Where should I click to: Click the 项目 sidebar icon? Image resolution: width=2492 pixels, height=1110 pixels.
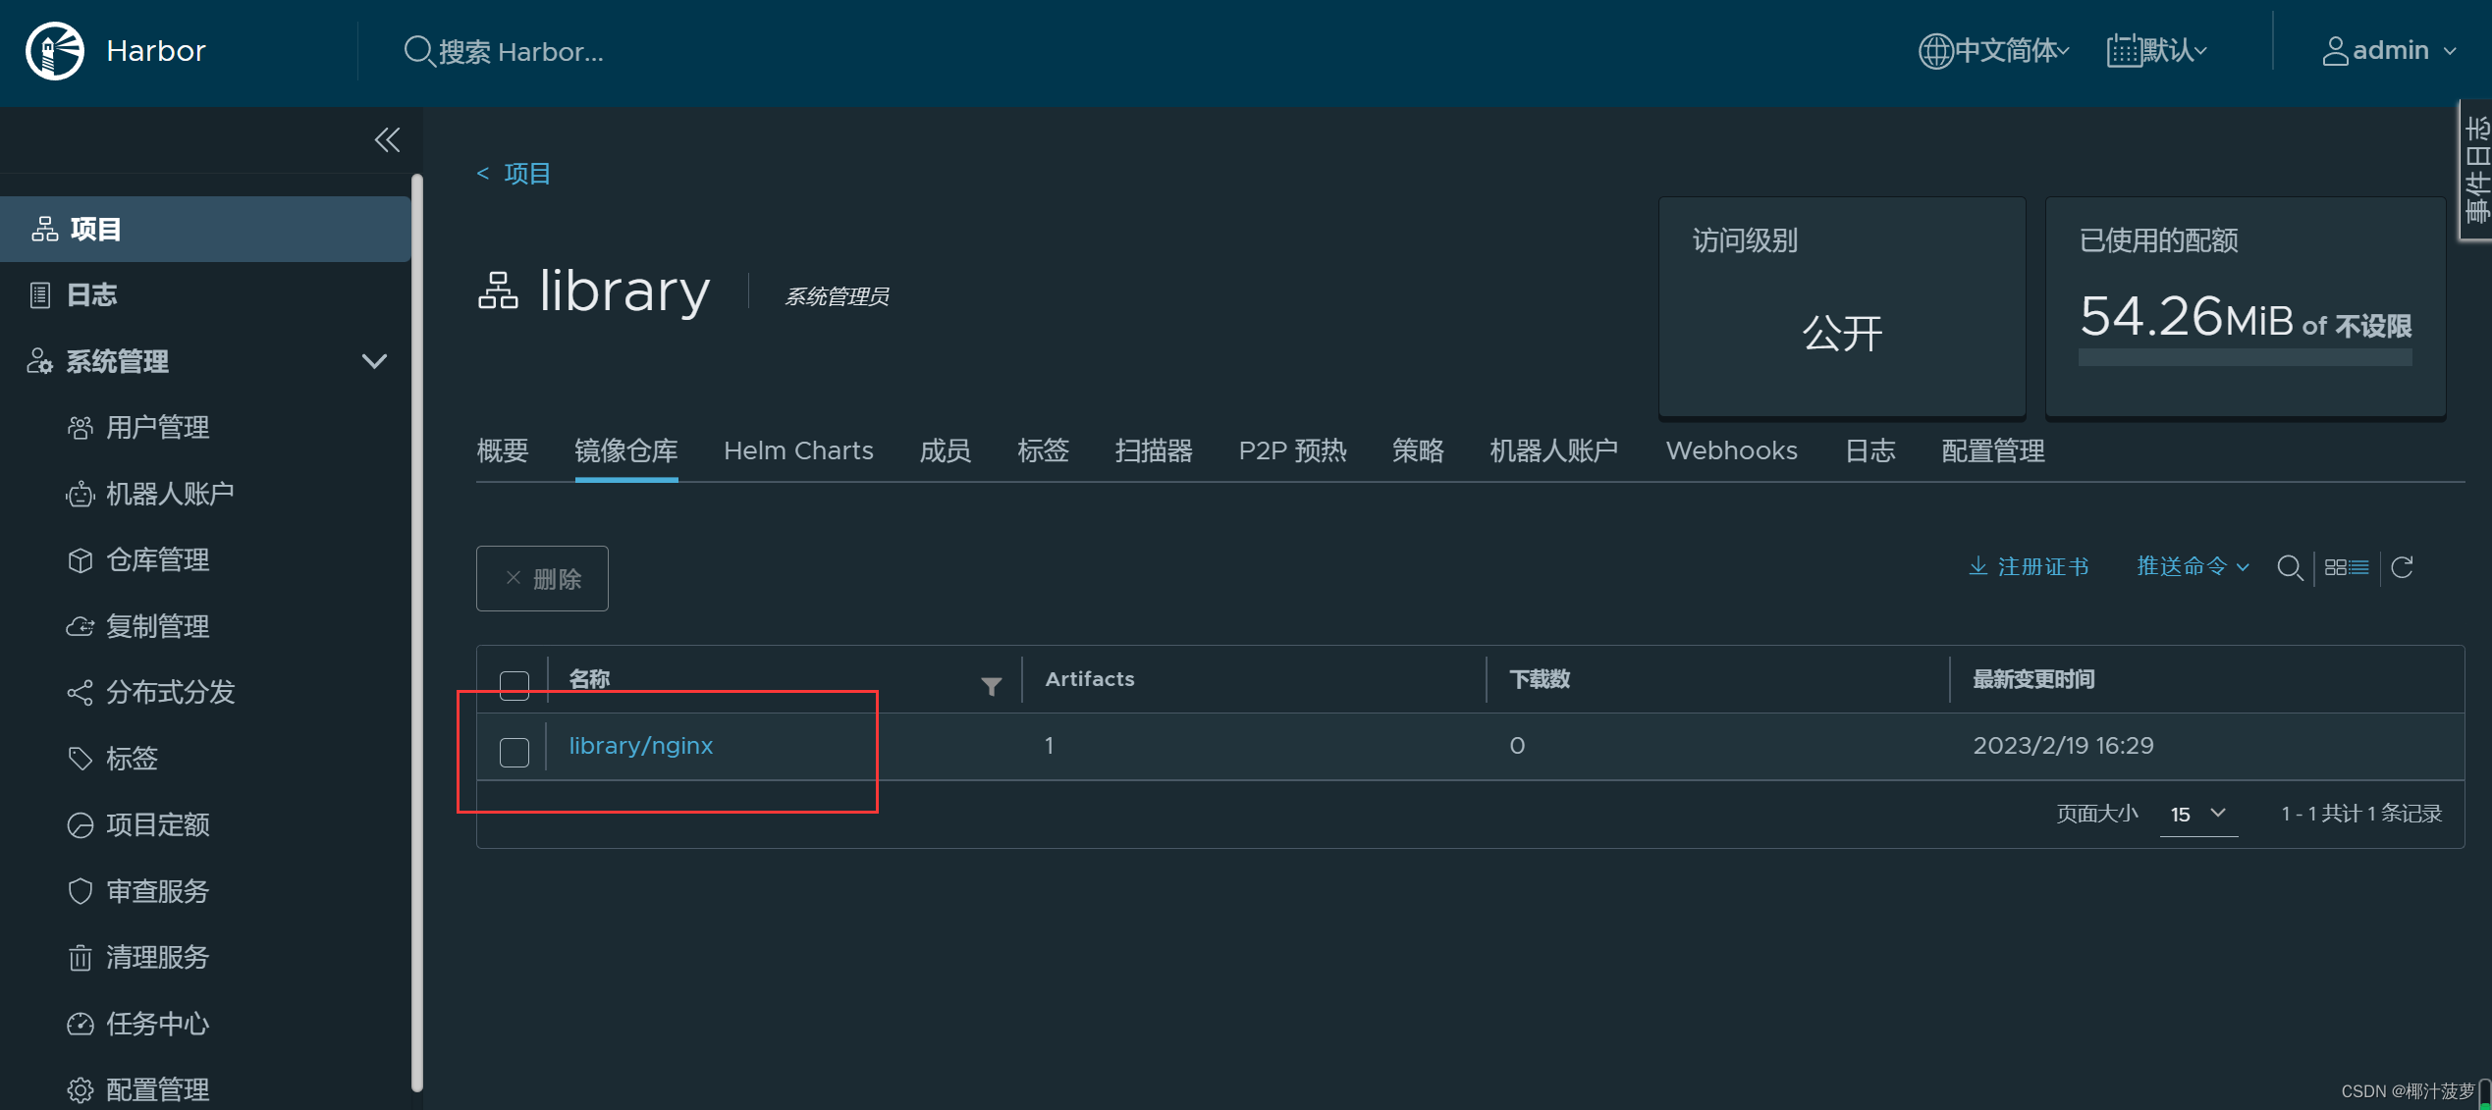[45, 229]
